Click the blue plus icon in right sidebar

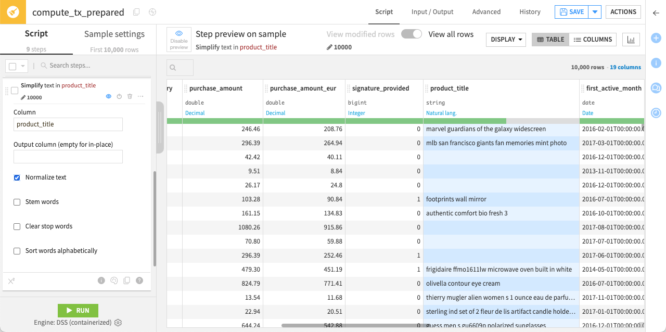point(656,38)
